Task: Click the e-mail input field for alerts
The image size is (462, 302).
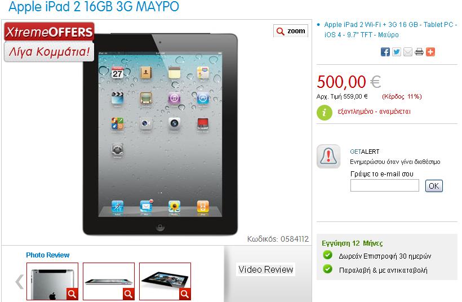Action: tap(384, 185)
